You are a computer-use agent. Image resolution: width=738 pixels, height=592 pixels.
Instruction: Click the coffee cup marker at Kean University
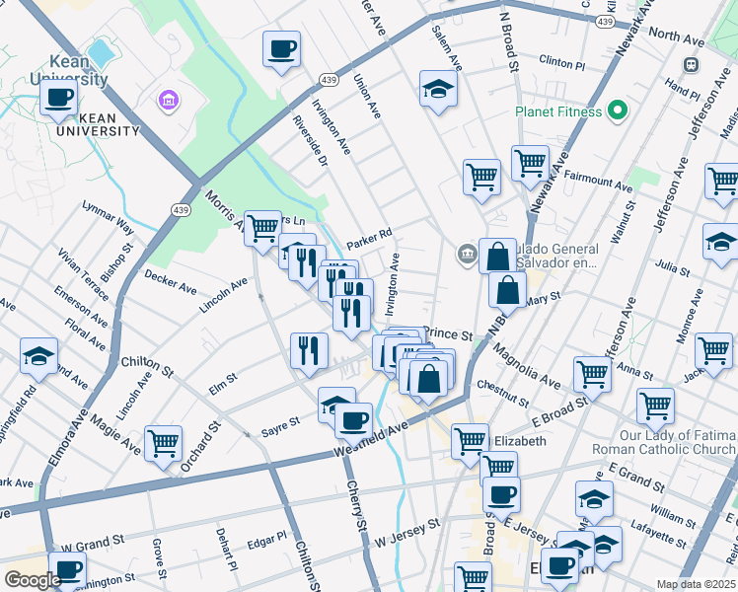click(x=59, y=99)
